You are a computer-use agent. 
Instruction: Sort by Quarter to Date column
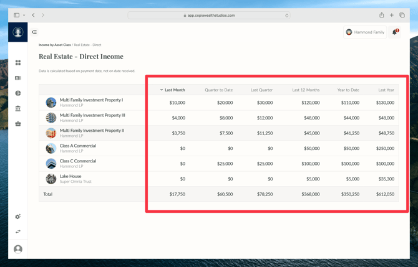(x=218, y=90)
